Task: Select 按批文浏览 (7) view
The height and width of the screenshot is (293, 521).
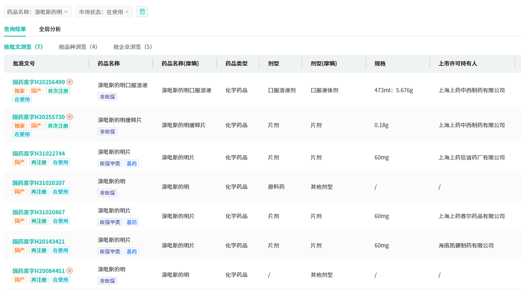Action: coord(23,47)
